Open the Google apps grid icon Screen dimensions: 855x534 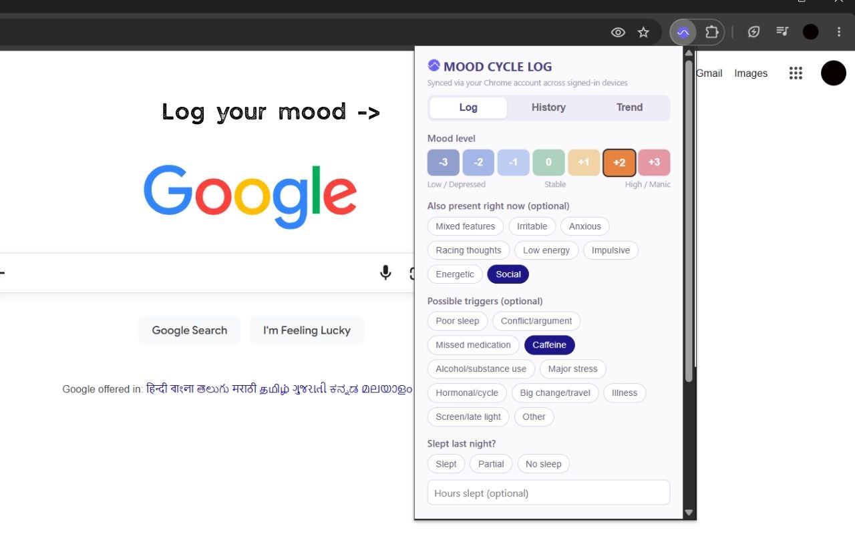(796, 73)
